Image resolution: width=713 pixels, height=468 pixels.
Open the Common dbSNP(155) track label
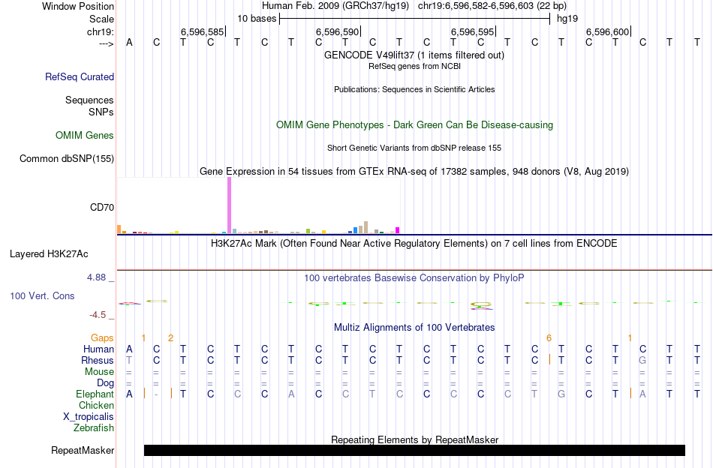67,158
